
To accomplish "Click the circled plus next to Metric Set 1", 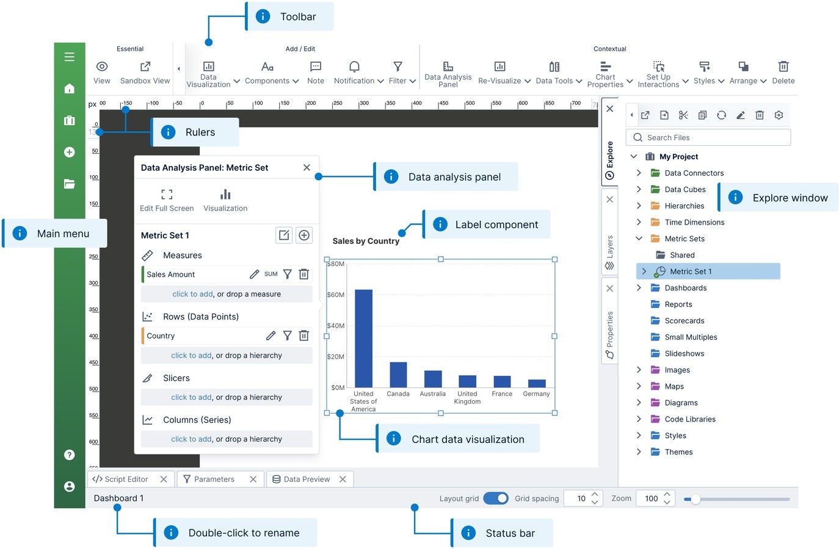I will click(x=304, y=235).
